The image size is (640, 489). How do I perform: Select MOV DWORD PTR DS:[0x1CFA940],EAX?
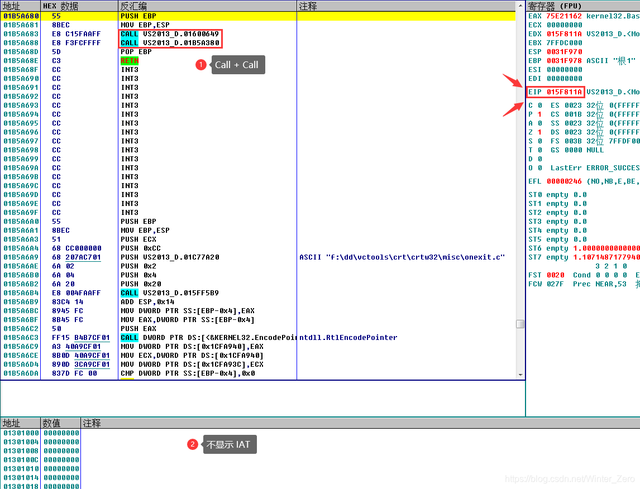(192, 347)
